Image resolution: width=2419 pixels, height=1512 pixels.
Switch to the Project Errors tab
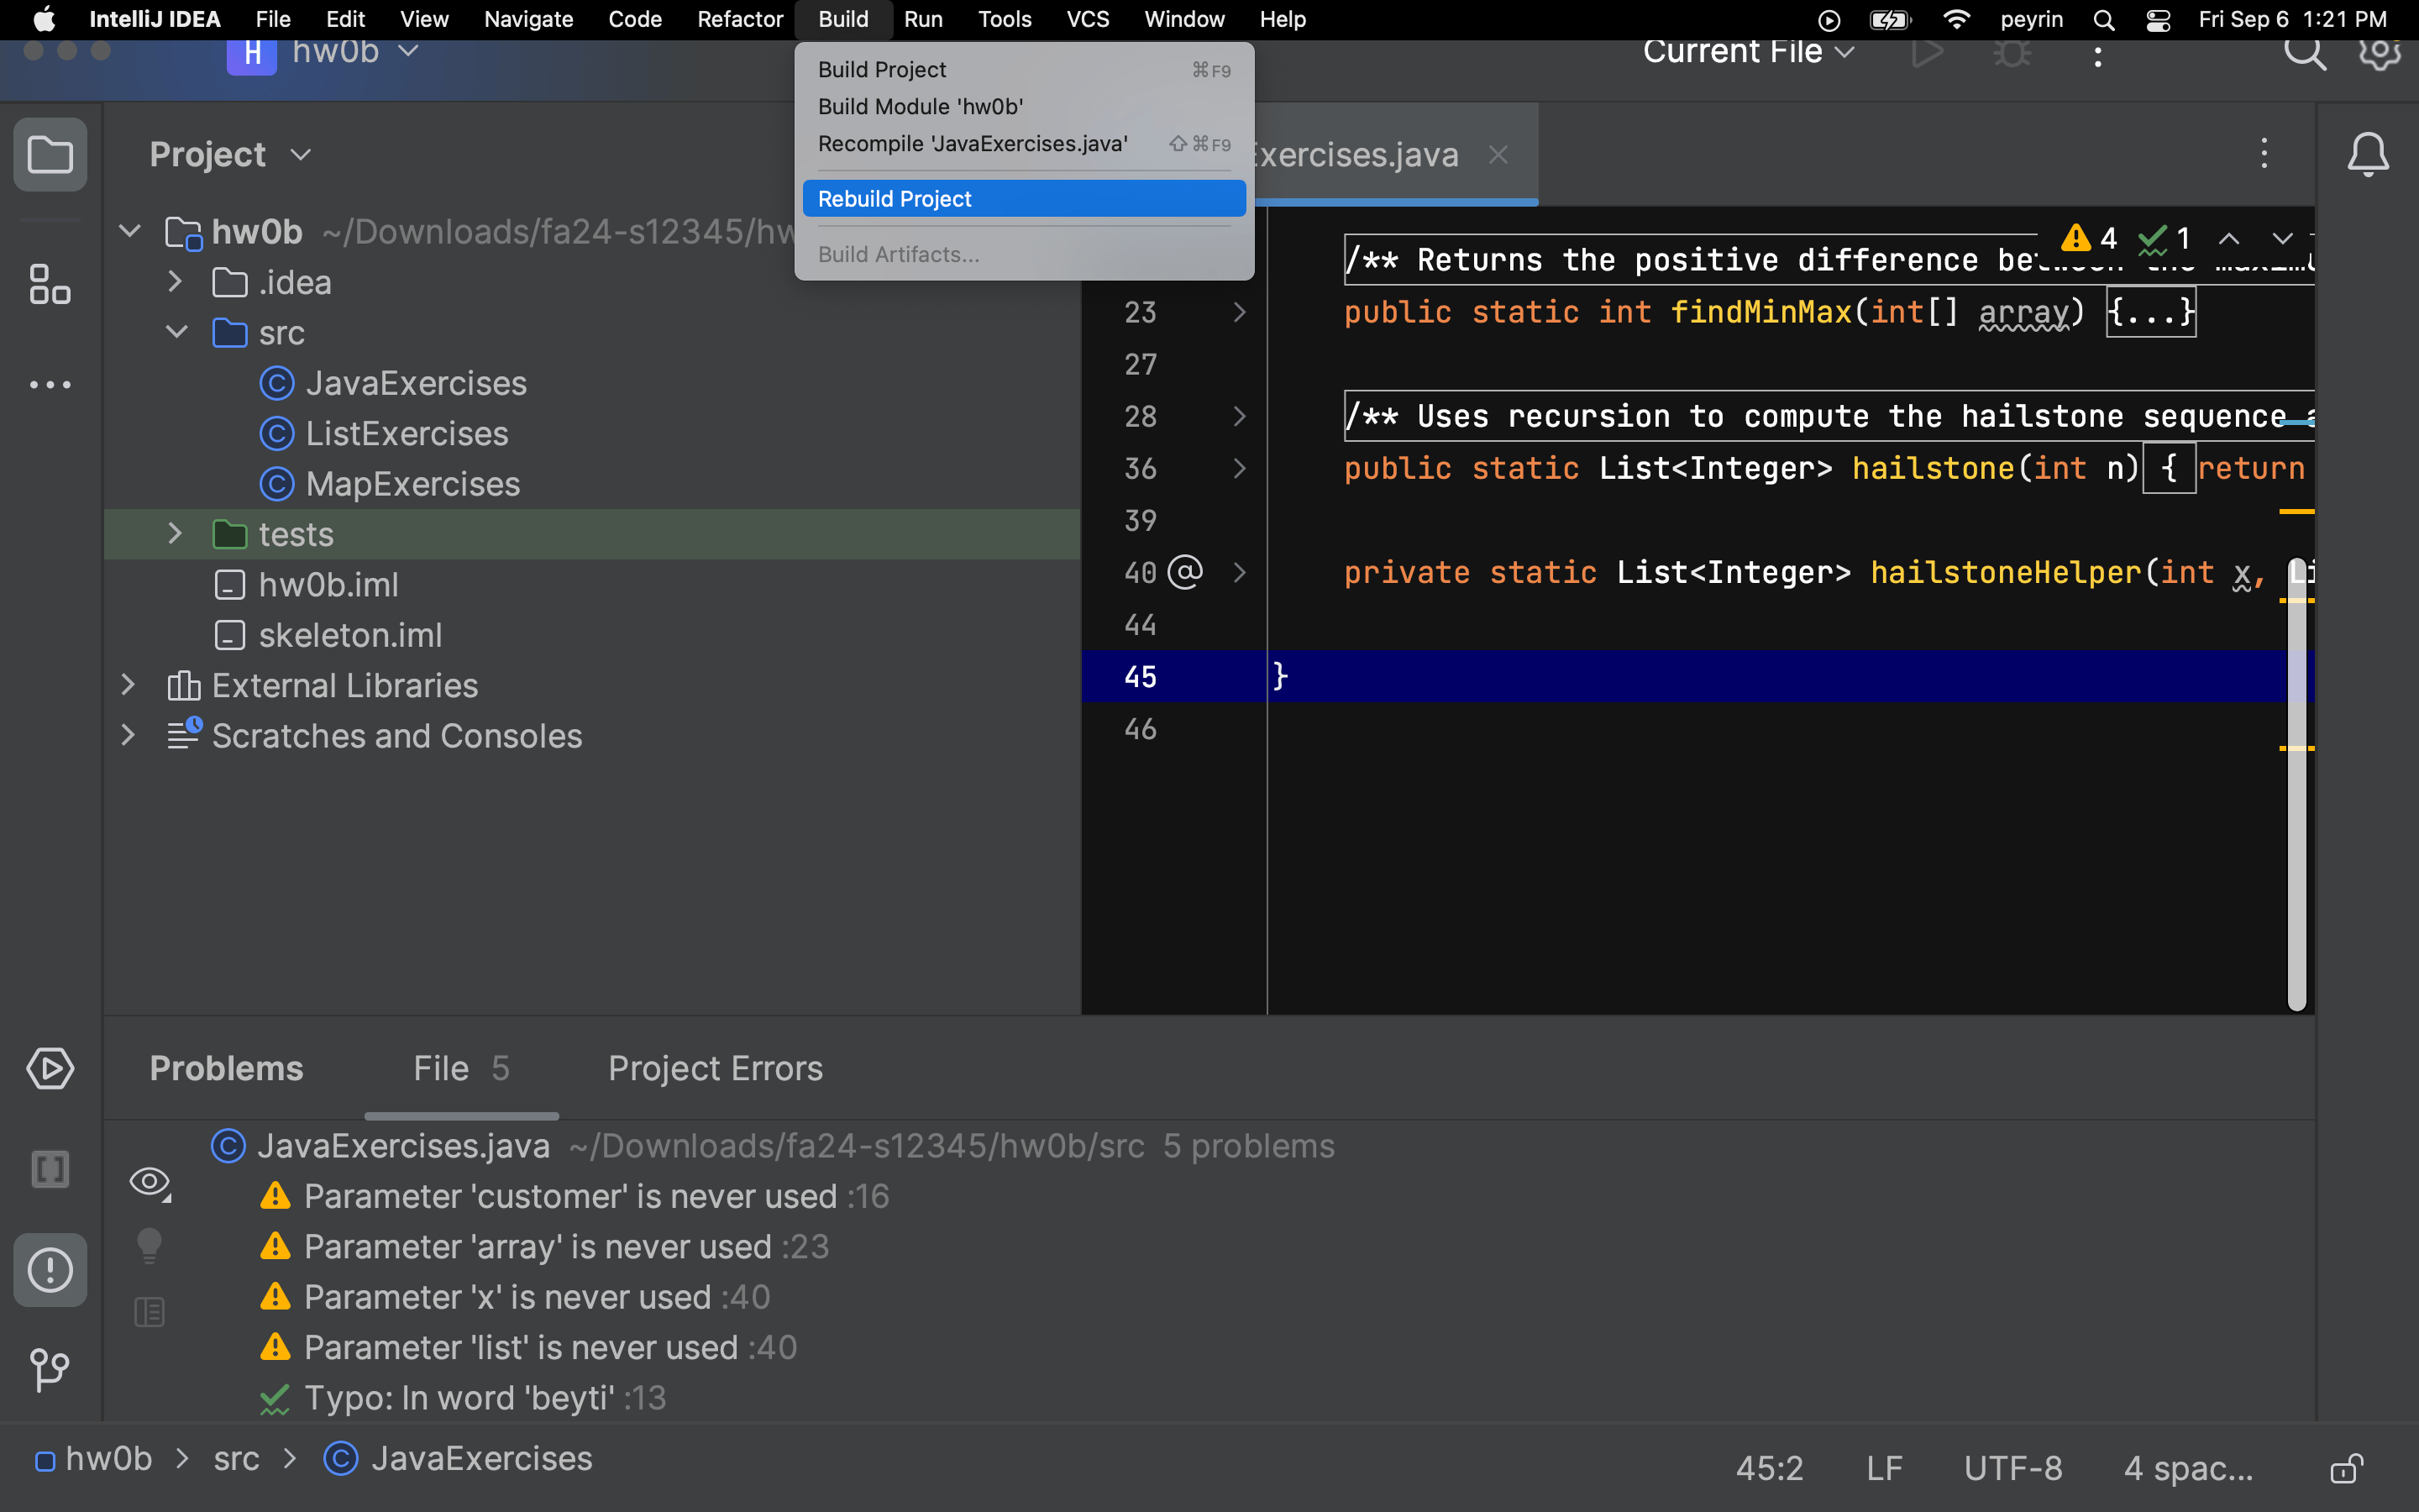tap(715, 1068)
